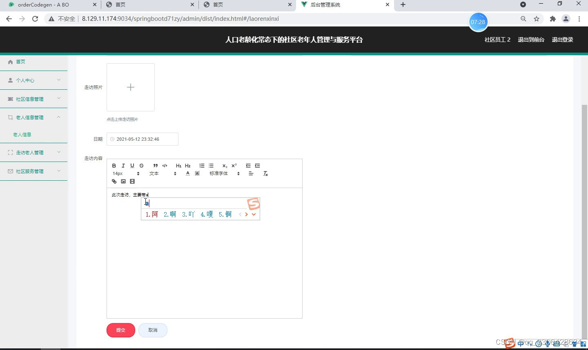The height and width of the screenshot is (350, 588).
Task: Apply Heading 1 style
Action: point(178,166)
